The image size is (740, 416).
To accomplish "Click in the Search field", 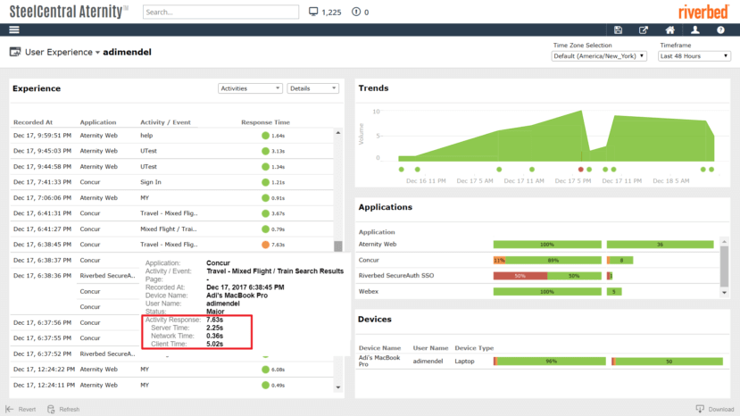I will pyautogui.click(x=220, y=12).
